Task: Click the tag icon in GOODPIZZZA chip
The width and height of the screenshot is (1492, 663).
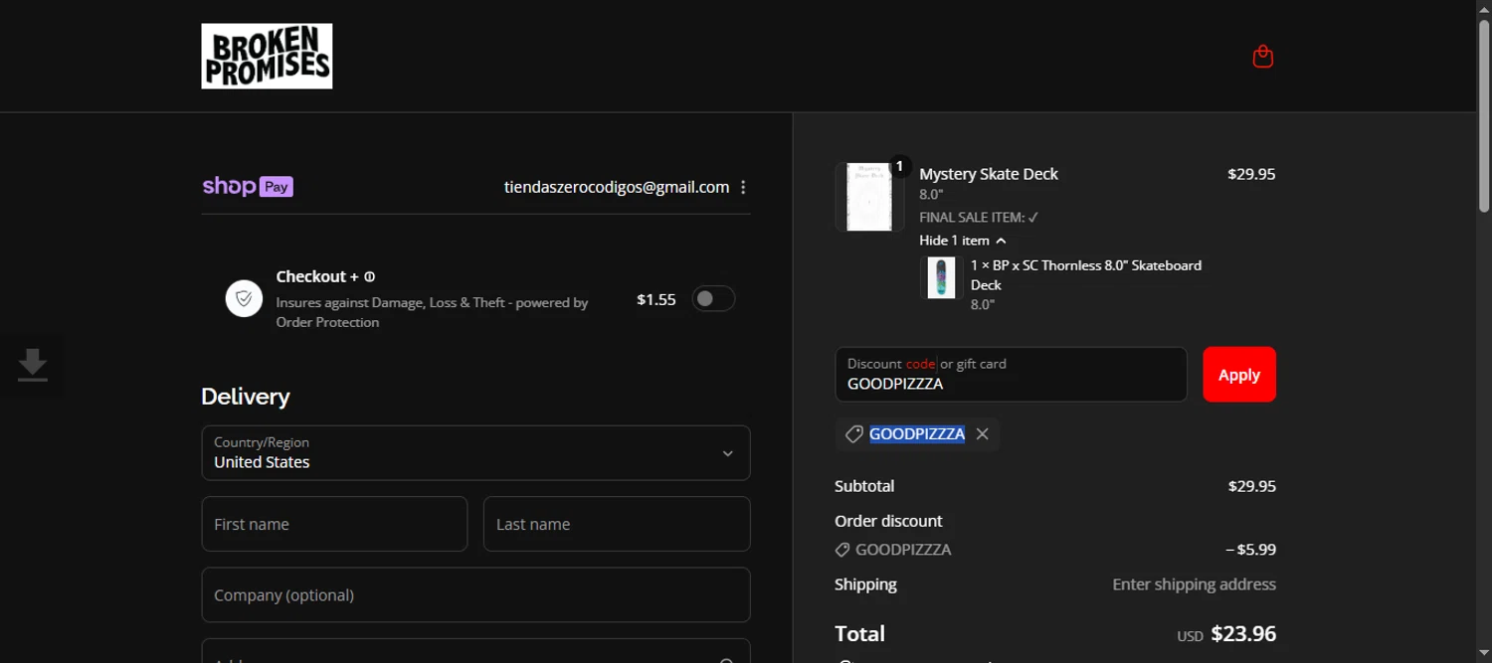Action: pyautogui.click(x=853, y=434)
